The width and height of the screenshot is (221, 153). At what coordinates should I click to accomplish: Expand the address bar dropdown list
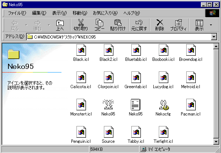click(214, 37)
